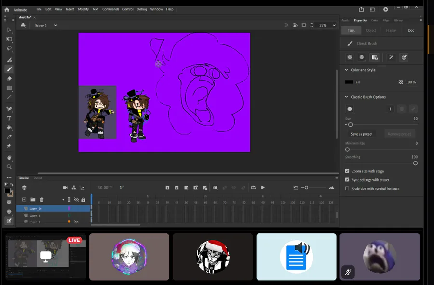Click the Home icon
This screenshot has width=434, height=285.
pos(7,10)
